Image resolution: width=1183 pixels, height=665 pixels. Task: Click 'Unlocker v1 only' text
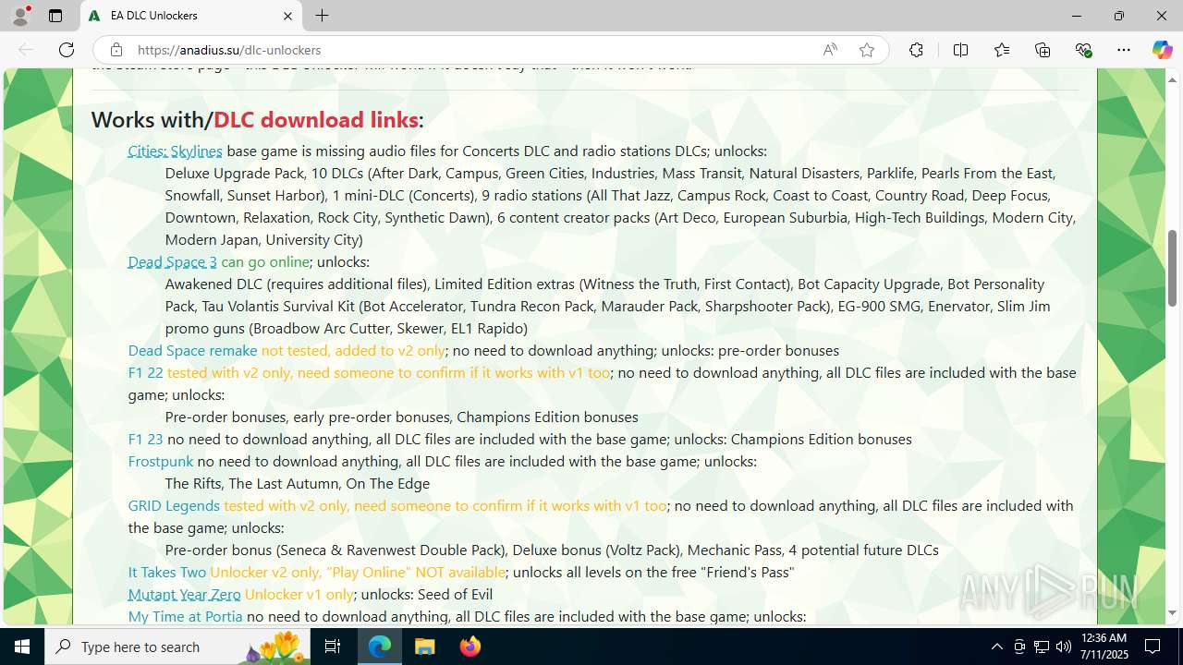[x=299, y=594]
